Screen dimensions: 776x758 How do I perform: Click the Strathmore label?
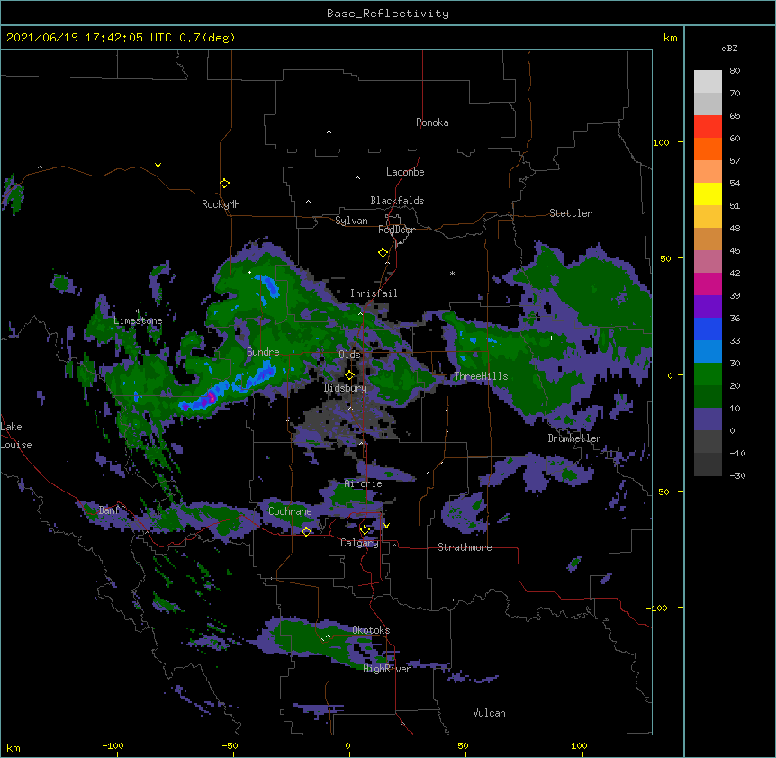tap(465, 547)
